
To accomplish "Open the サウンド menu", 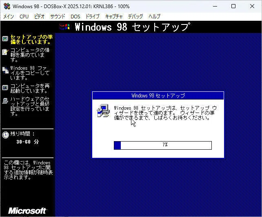I will (x=58, y=16).
